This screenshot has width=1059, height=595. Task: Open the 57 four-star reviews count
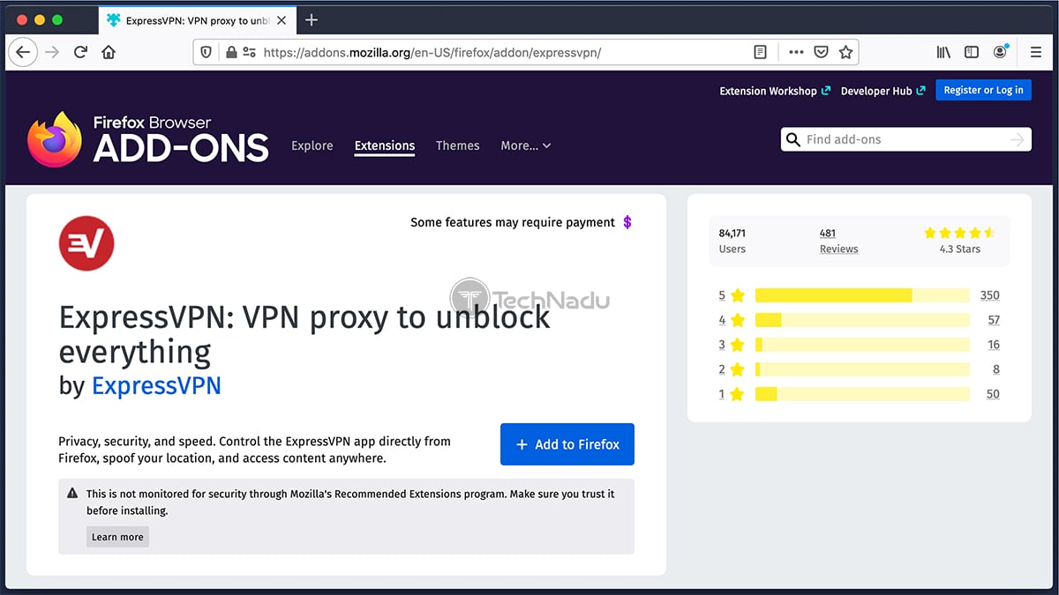(993, 320)
